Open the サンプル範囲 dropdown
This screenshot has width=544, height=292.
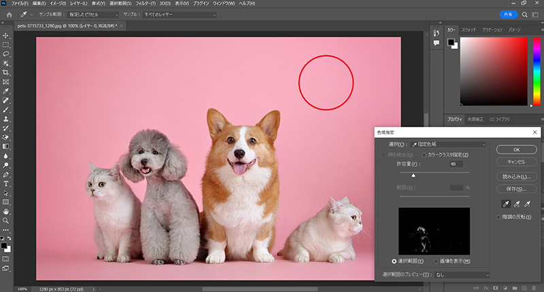tap(93, 14)
